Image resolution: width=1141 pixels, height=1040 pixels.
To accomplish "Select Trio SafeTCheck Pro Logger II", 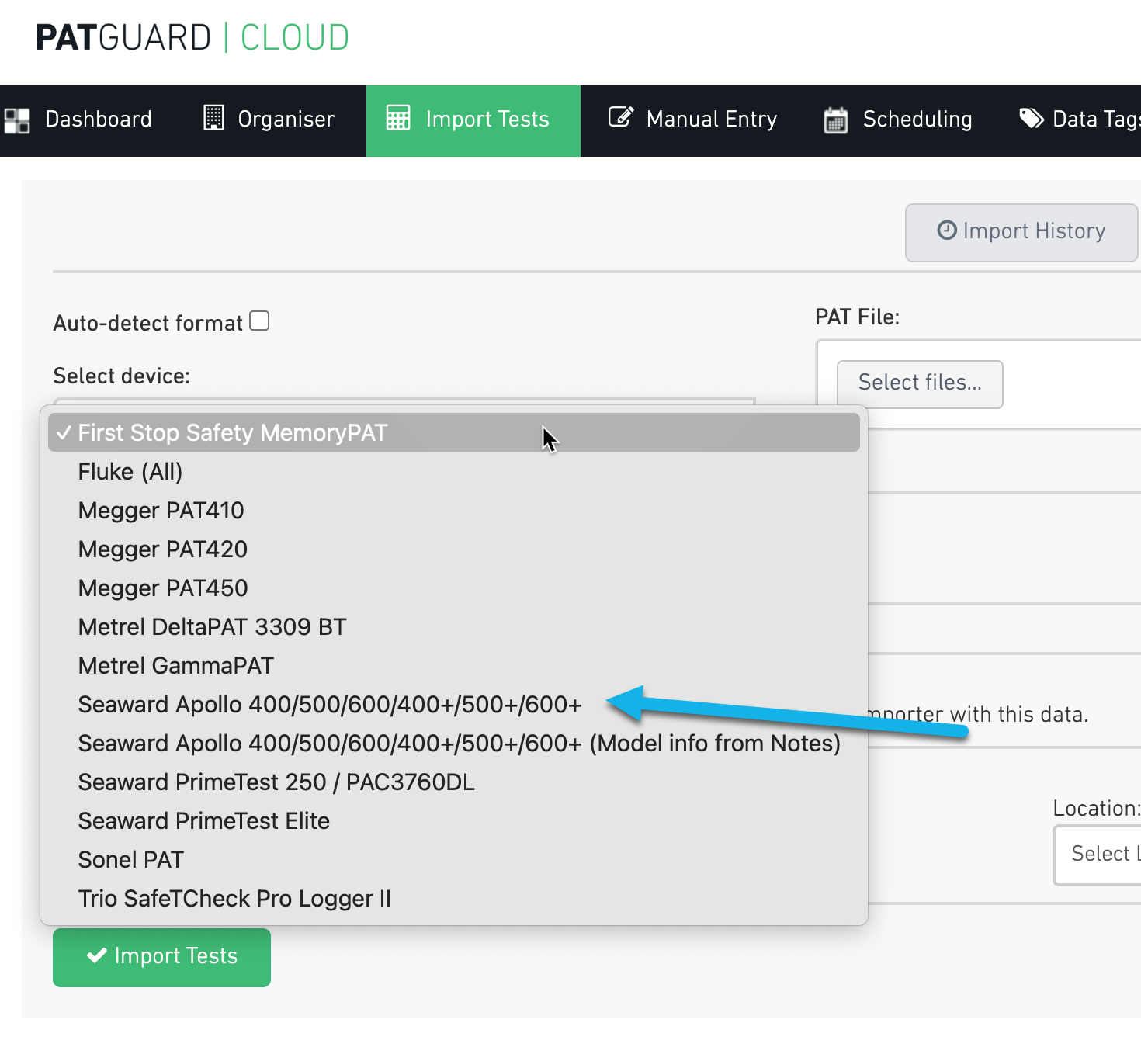I will (x=454, y=898).
